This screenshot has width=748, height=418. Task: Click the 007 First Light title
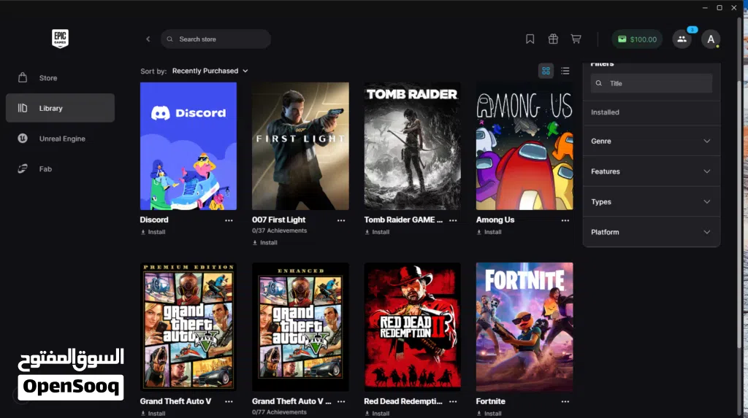click(278, 220)
